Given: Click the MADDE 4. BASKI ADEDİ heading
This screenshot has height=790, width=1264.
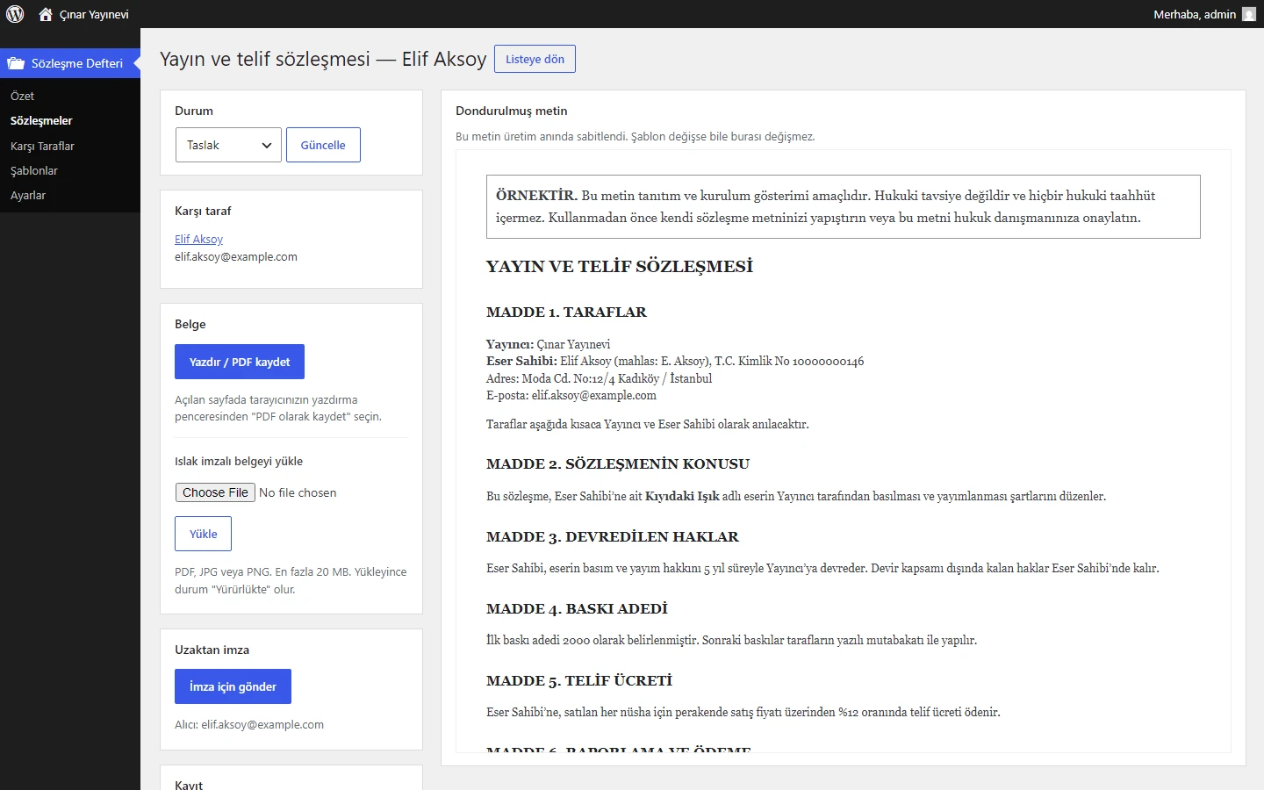Looking at the screenshot, I should [577, 609].
